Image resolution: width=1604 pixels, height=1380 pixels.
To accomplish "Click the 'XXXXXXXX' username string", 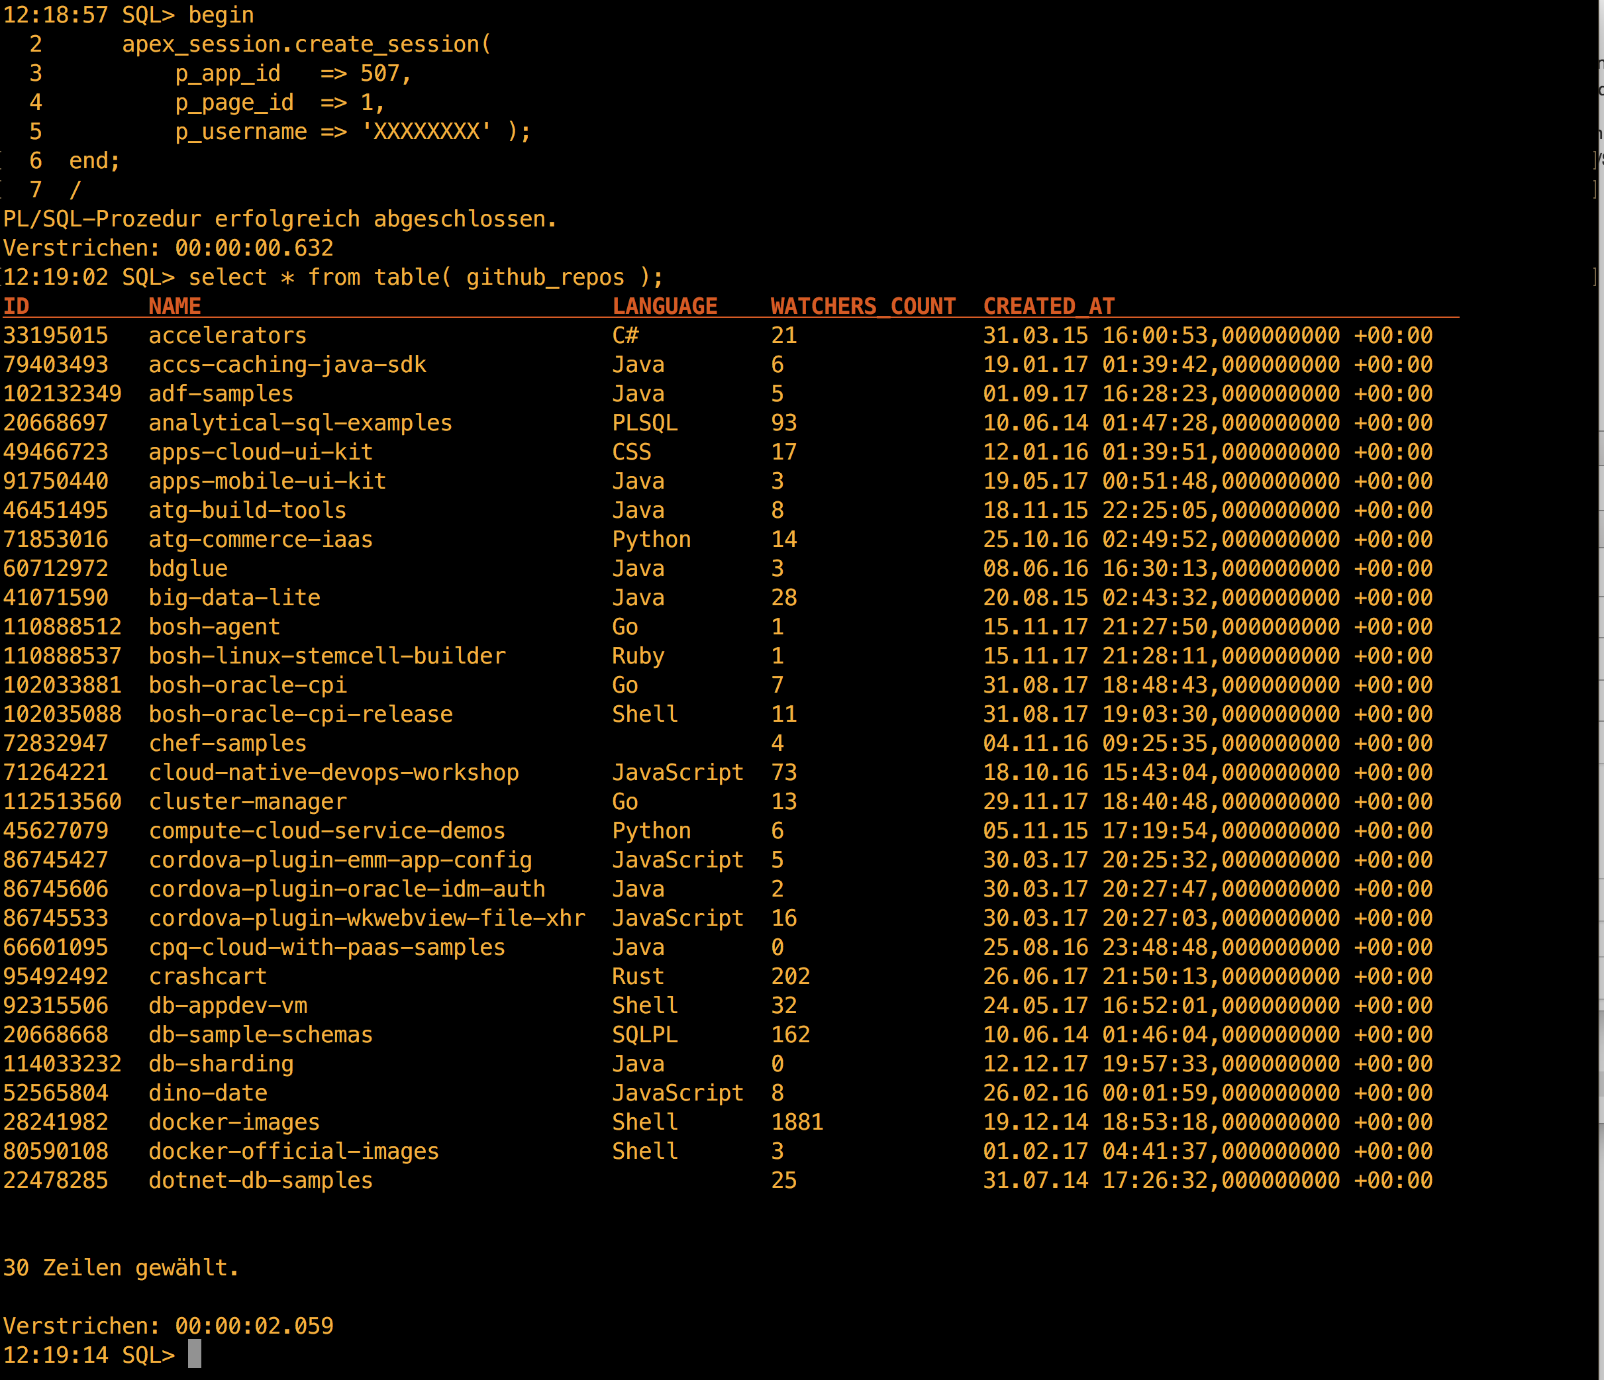I will 426,132.
